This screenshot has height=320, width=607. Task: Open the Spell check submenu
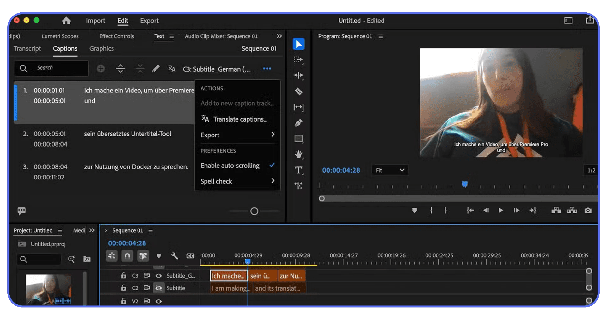[x=237, y=181]
